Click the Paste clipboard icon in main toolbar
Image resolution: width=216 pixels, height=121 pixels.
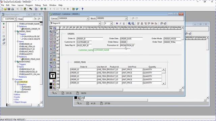(25, 9)
